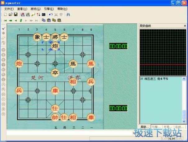Step back one move with green arrow
This screenshot has width=188, height=142.
click(16, 20)
